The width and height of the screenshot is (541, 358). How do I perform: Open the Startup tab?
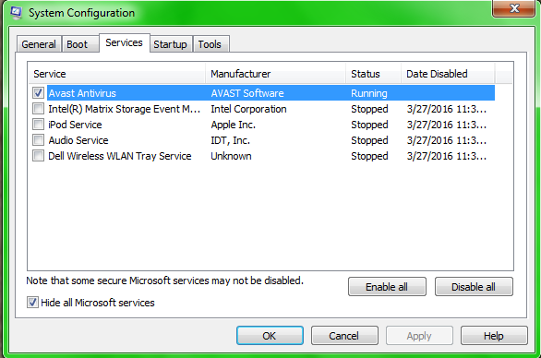(x=171, y=44)
